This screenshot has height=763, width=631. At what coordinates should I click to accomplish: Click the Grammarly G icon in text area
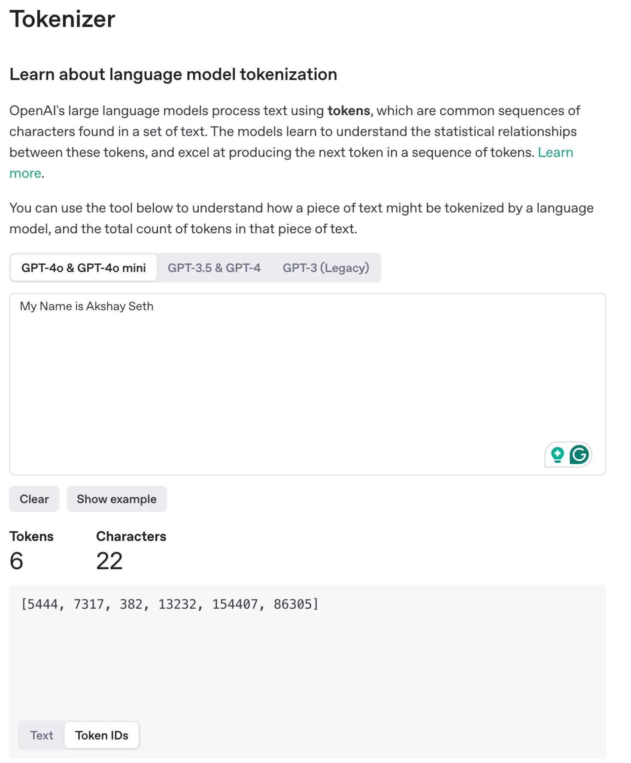(579, 455)
